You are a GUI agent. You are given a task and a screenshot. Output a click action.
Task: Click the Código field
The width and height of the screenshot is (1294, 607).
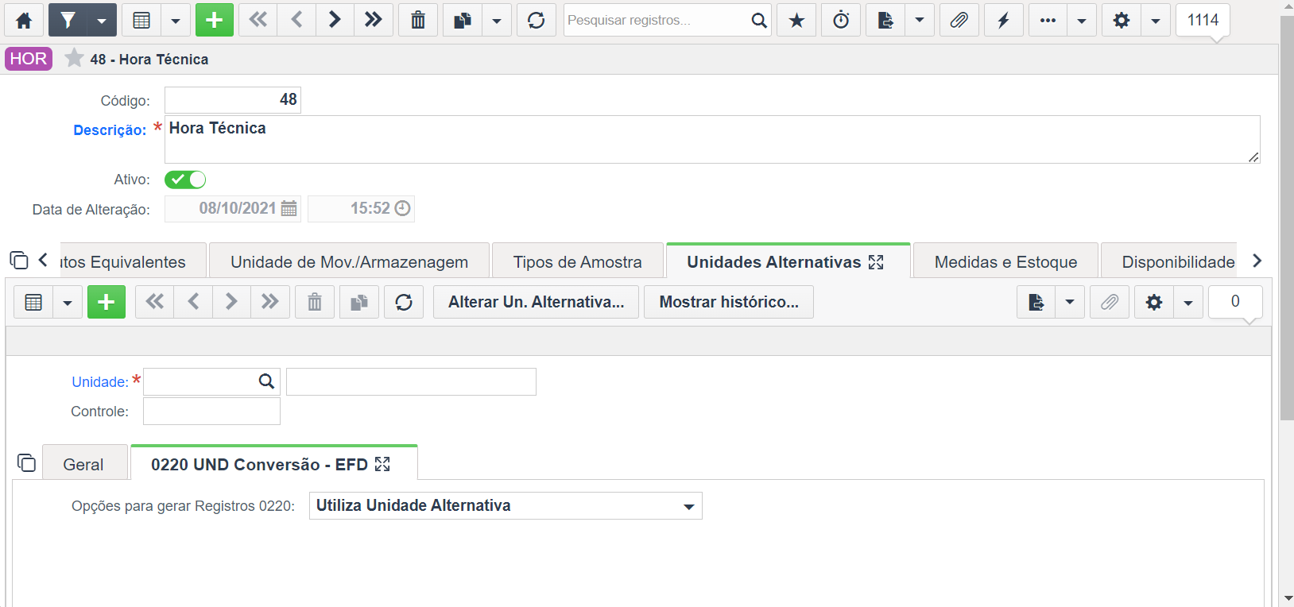pos(233,100)
